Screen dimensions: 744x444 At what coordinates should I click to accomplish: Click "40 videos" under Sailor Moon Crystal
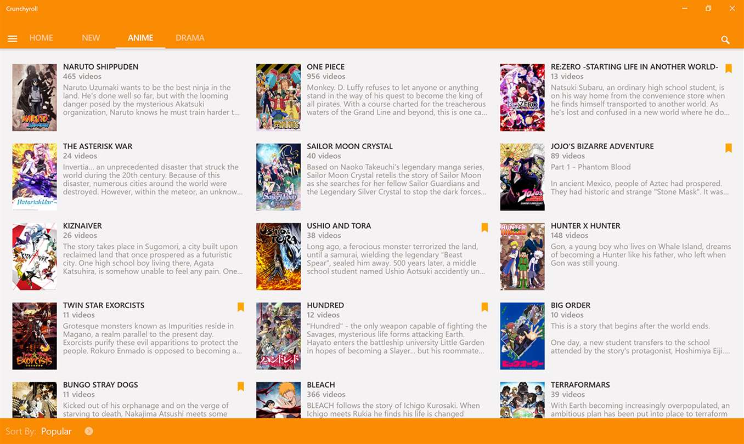324,156
